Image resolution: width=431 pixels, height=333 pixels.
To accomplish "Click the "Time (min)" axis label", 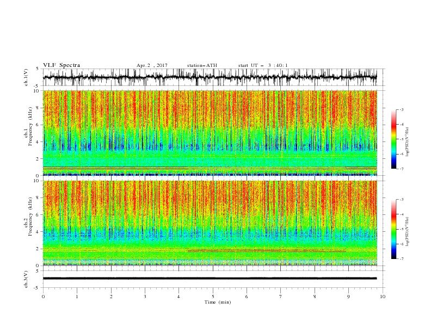I will (218, 302).
